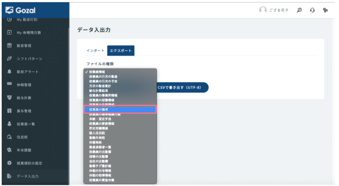
Task: Open My 休暇残日数 calendar-plus icon
Action: (9, 33)
